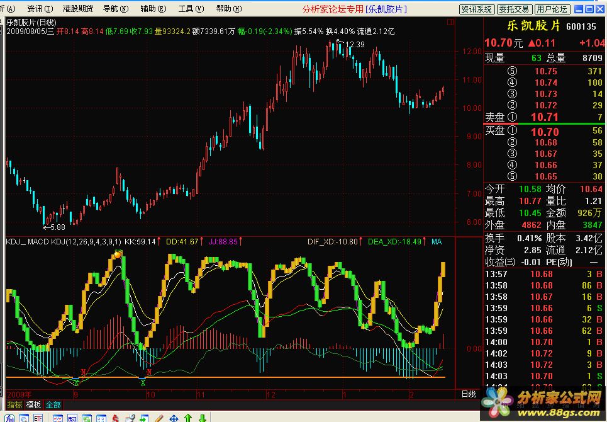The height and width of the screenshot is (422, 607).
Task: Click the 14:00 trade row at 10.70
Action: (544, 342)
